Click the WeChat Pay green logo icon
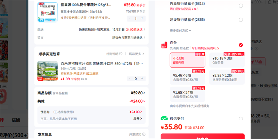This screenshot has height=139, width=278. point(164,119)
